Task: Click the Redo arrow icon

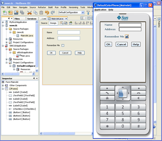Action: click(53, 12)
